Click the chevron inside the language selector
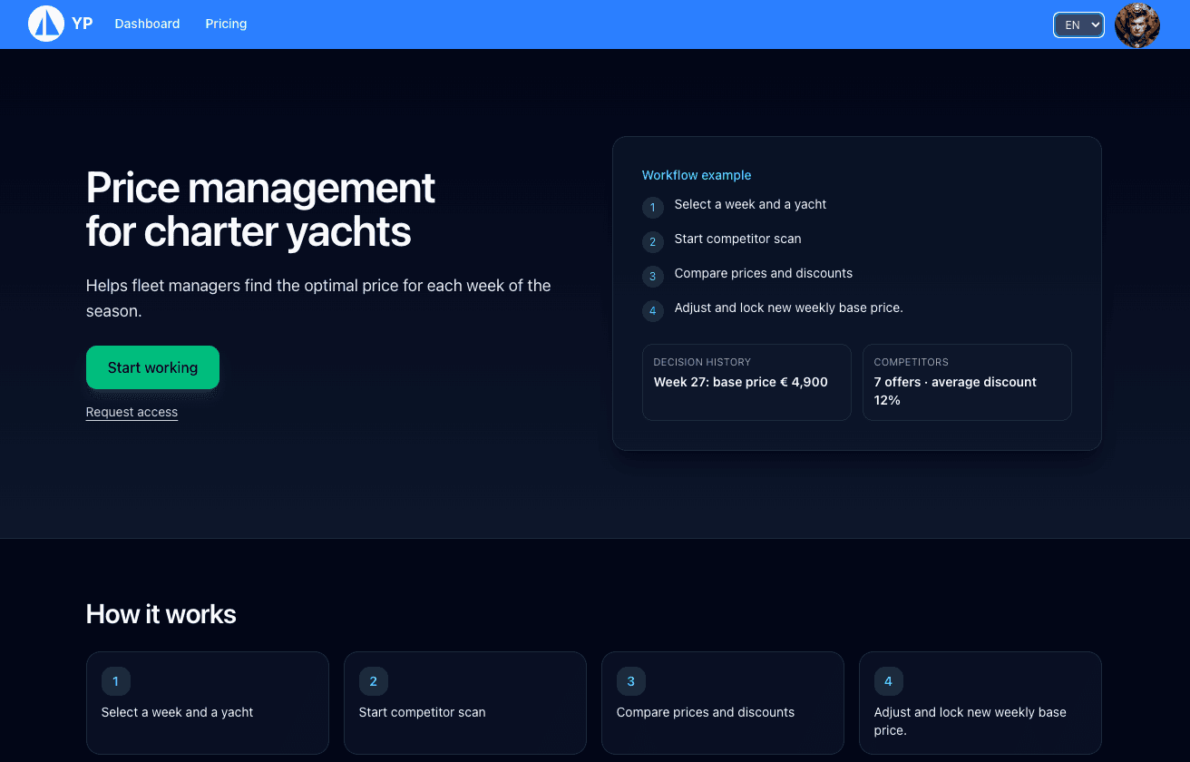Image resolution: width=1190 pixels, height=762 pixels. coord(1093,24)
